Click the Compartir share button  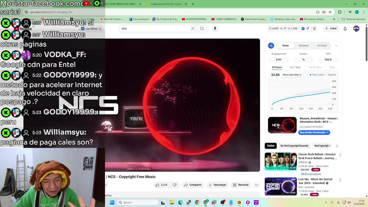pyautogui.click(x=193, y=185)
